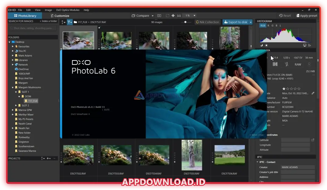Switch to the Customize tab
This screenshot has height=190, width=327.
(x=60, y=16)
